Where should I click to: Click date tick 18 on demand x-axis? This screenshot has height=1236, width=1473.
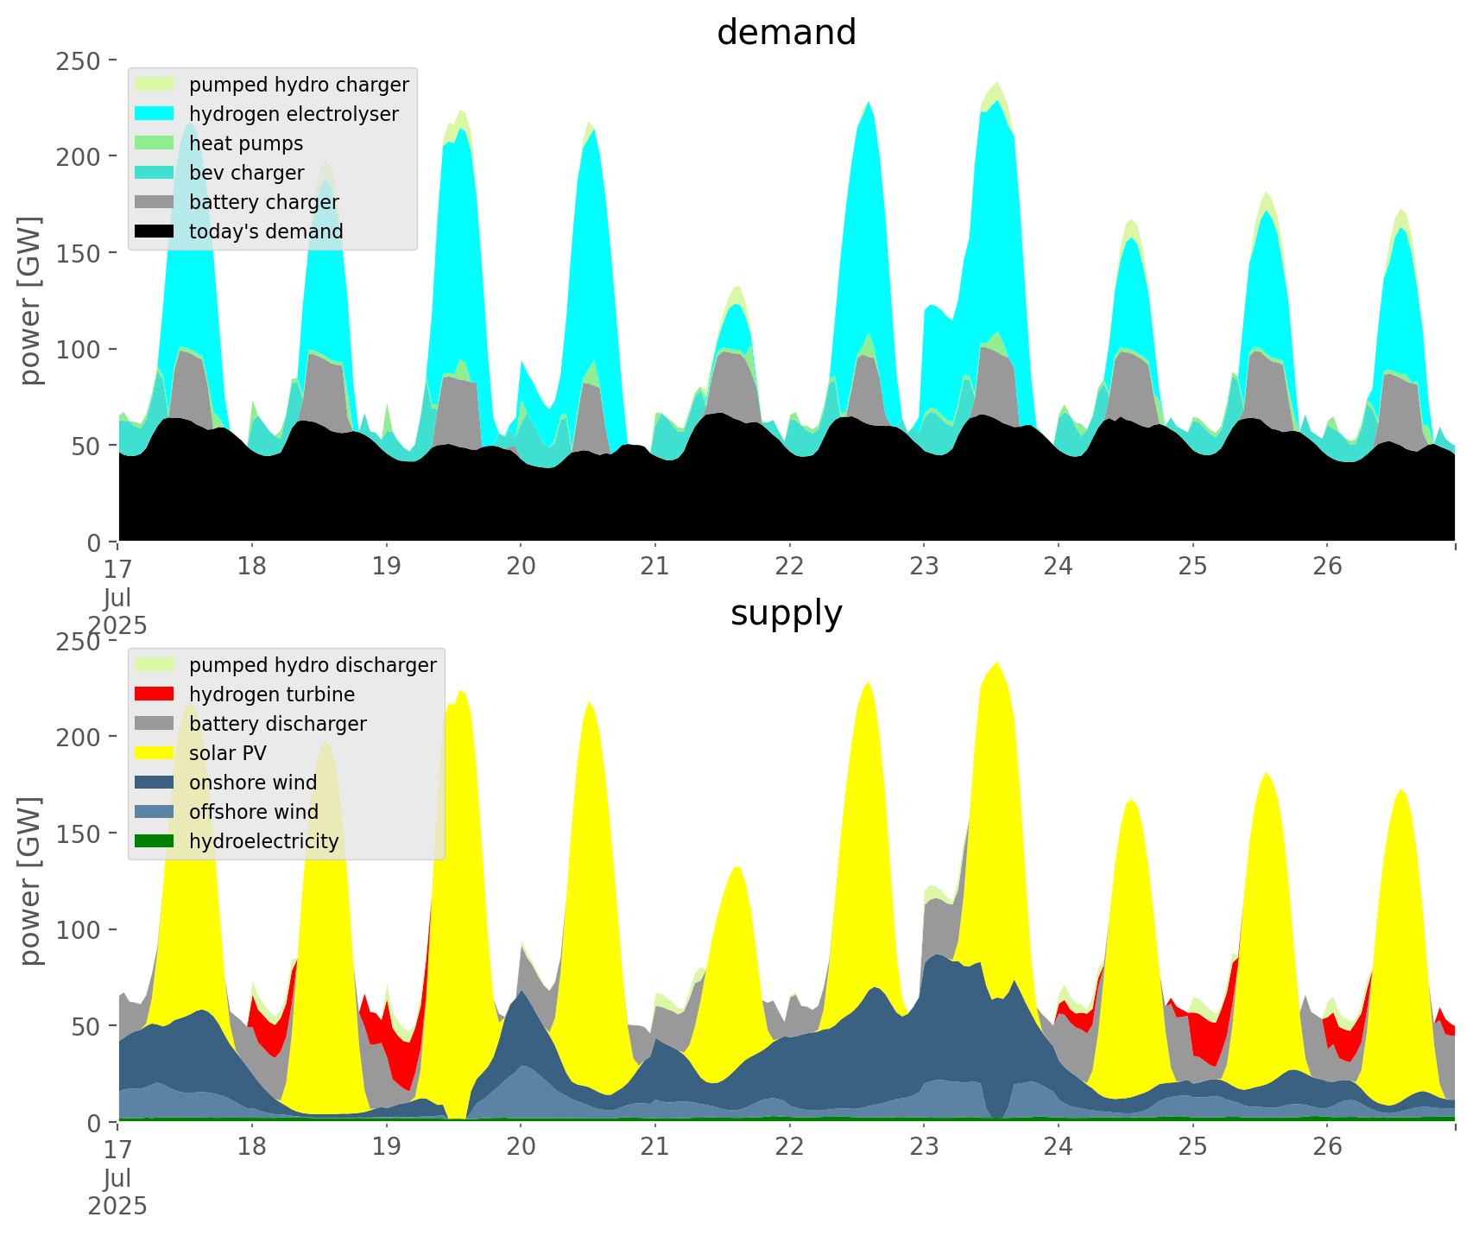point(252,567)
